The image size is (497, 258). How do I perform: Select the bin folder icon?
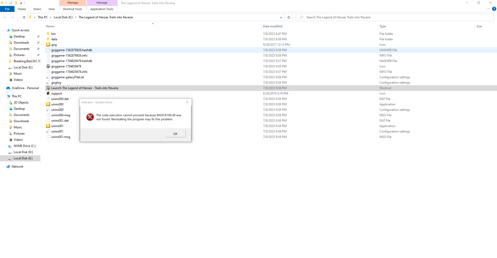[x=48, y=34]
